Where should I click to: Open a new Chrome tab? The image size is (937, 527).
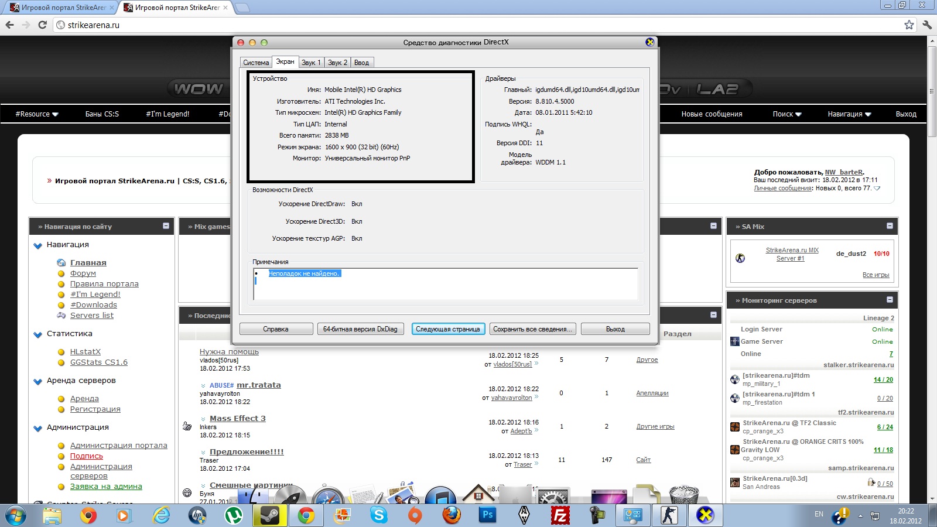[242, 8]
